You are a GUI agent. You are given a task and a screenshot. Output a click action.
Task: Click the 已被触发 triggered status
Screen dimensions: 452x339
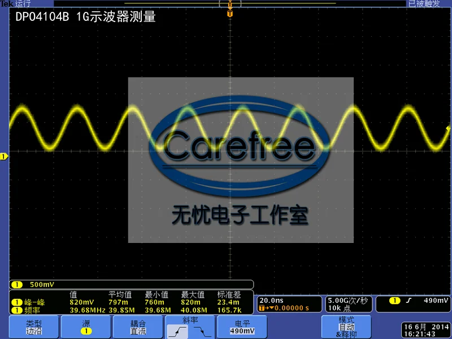pos(424,3)
